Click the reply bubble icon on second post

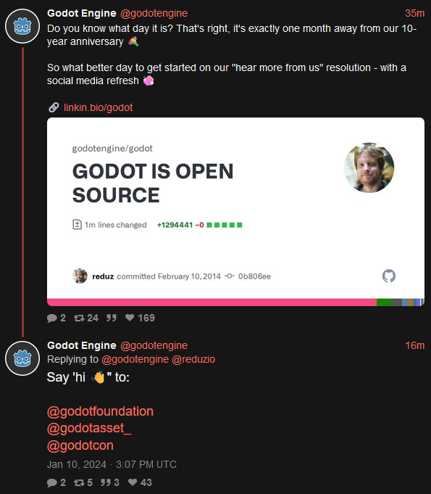[51, 482]
